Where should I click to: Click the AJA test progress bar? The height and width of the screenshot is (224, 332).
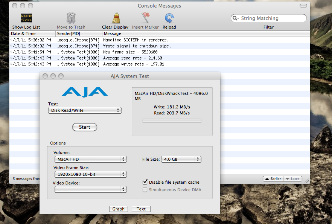click(x=172, y=121)
